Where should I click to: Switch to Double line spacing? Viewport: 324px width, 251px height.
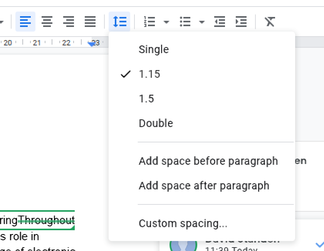pos(156,124)
